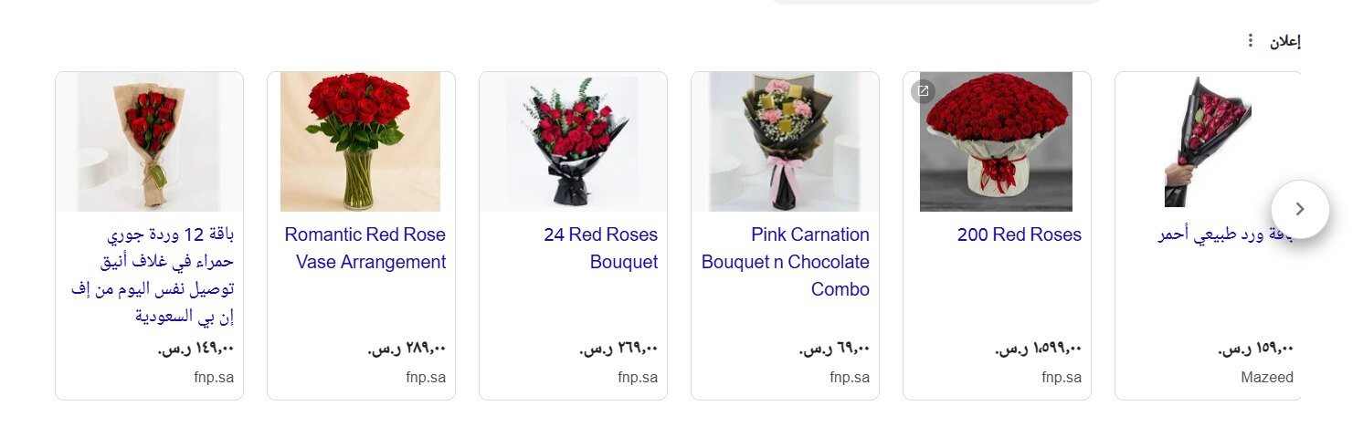Screen dimensions: 1363x427
Task: Click the 200 Red Roses title link
Action: coord(1019,234)
